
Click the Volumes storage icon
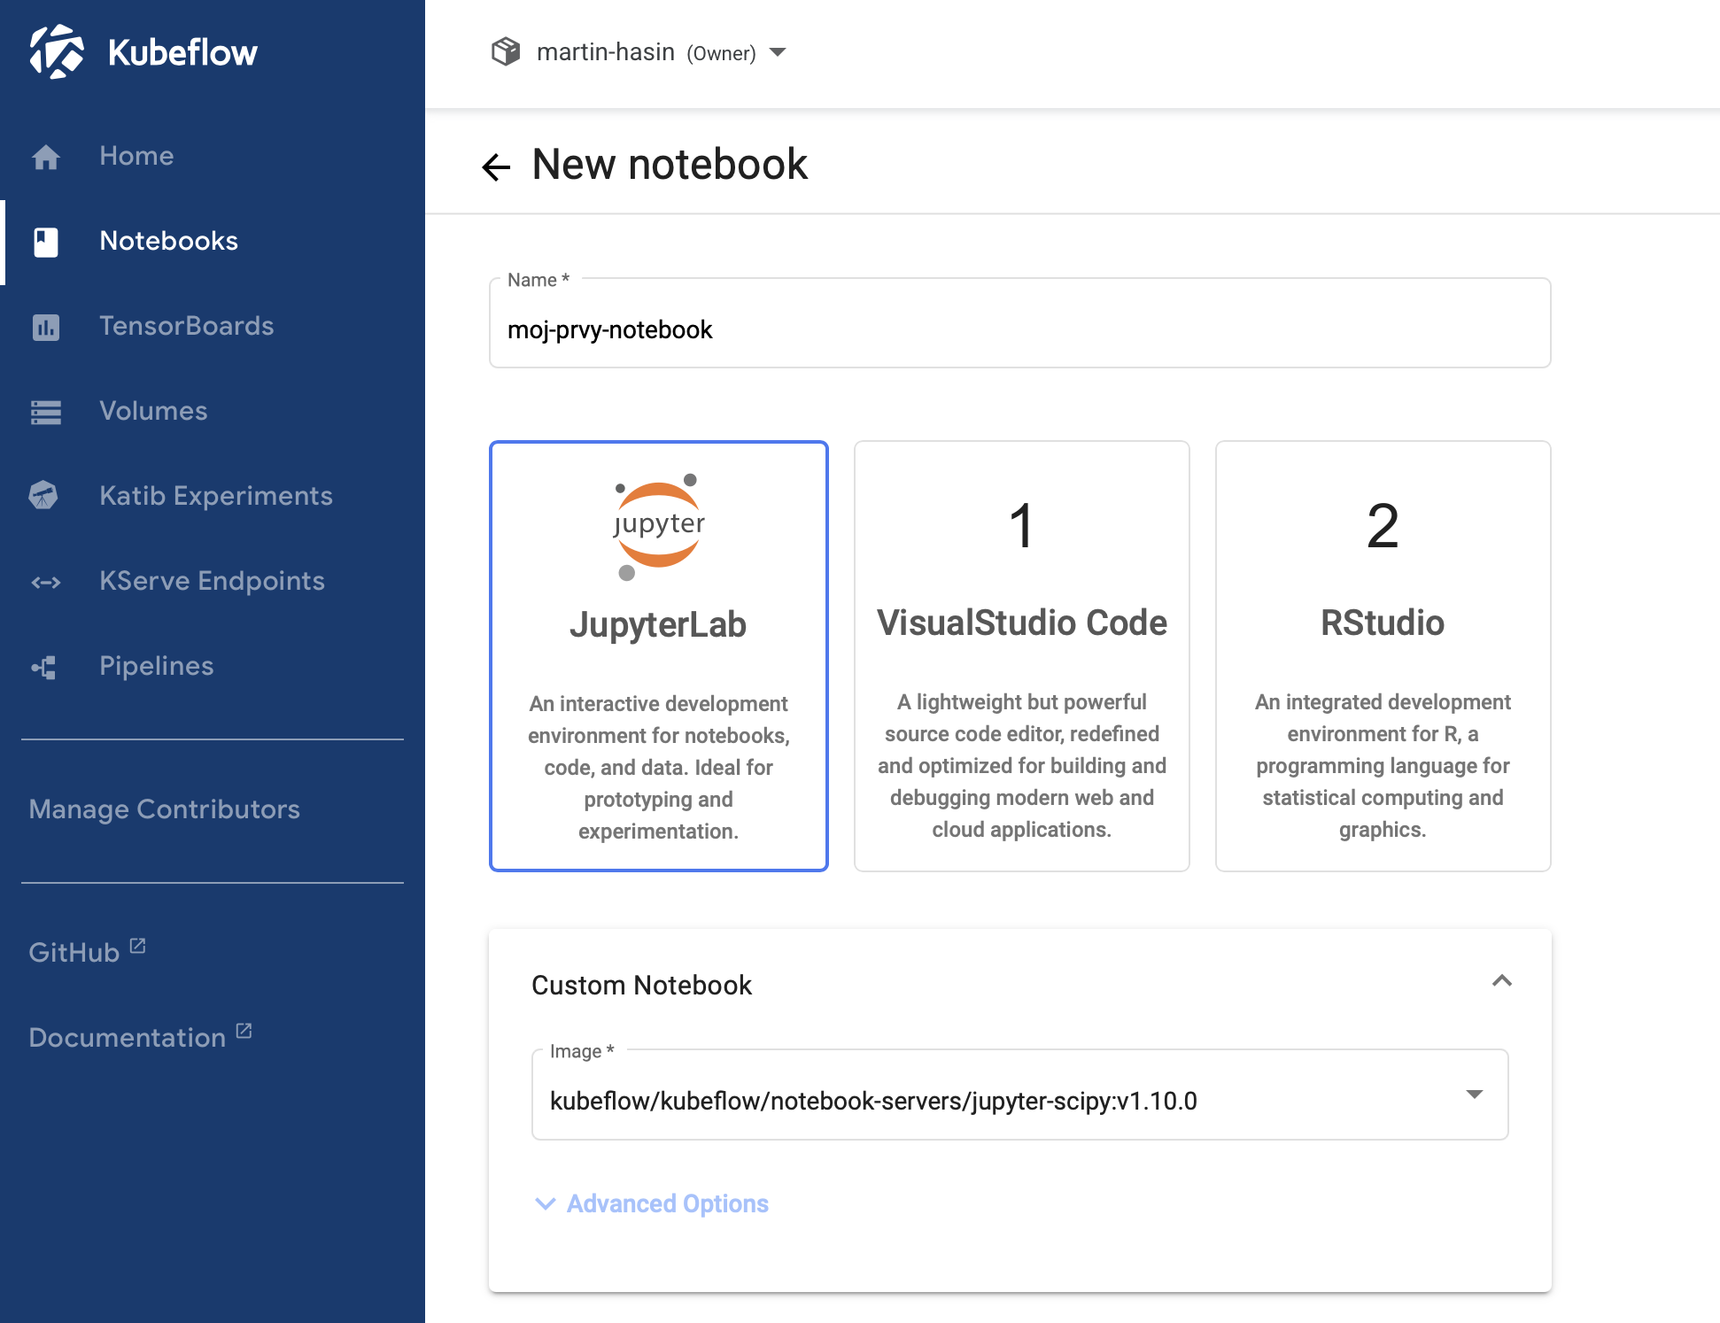pos(46,412)
